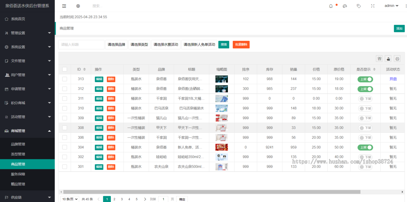The height and width of the screenshot is (202, 407).
Task: Collapse the 商城管理 menu
Action: tap(27, 131)
